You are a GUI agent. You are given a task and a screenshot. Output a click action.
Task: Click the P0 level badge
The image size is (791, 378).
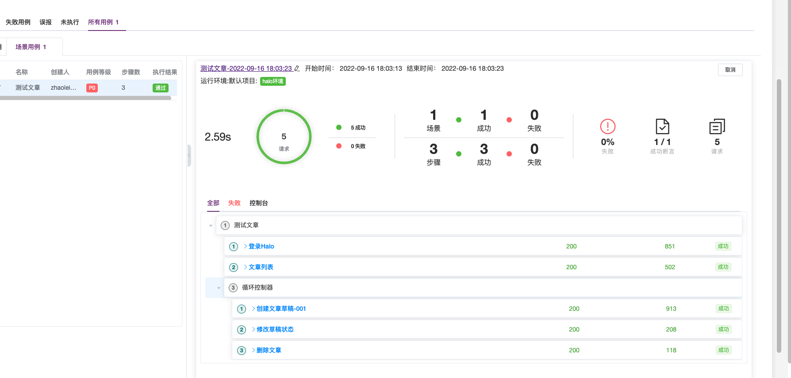(x=92, y=88)
